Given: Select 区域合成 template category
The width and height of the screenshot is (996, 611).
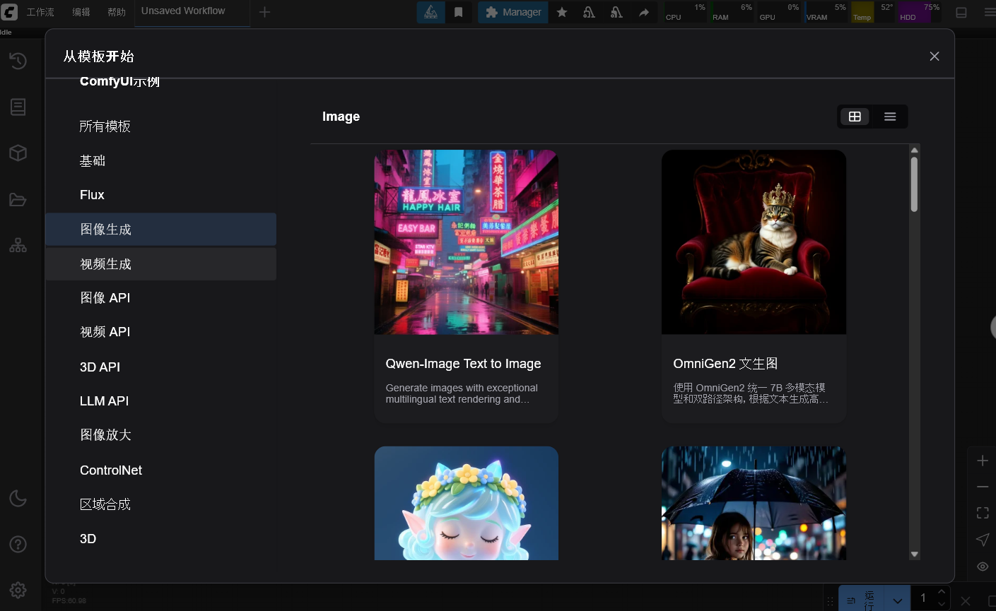Looking at the screenshot, I should point(161,504).
